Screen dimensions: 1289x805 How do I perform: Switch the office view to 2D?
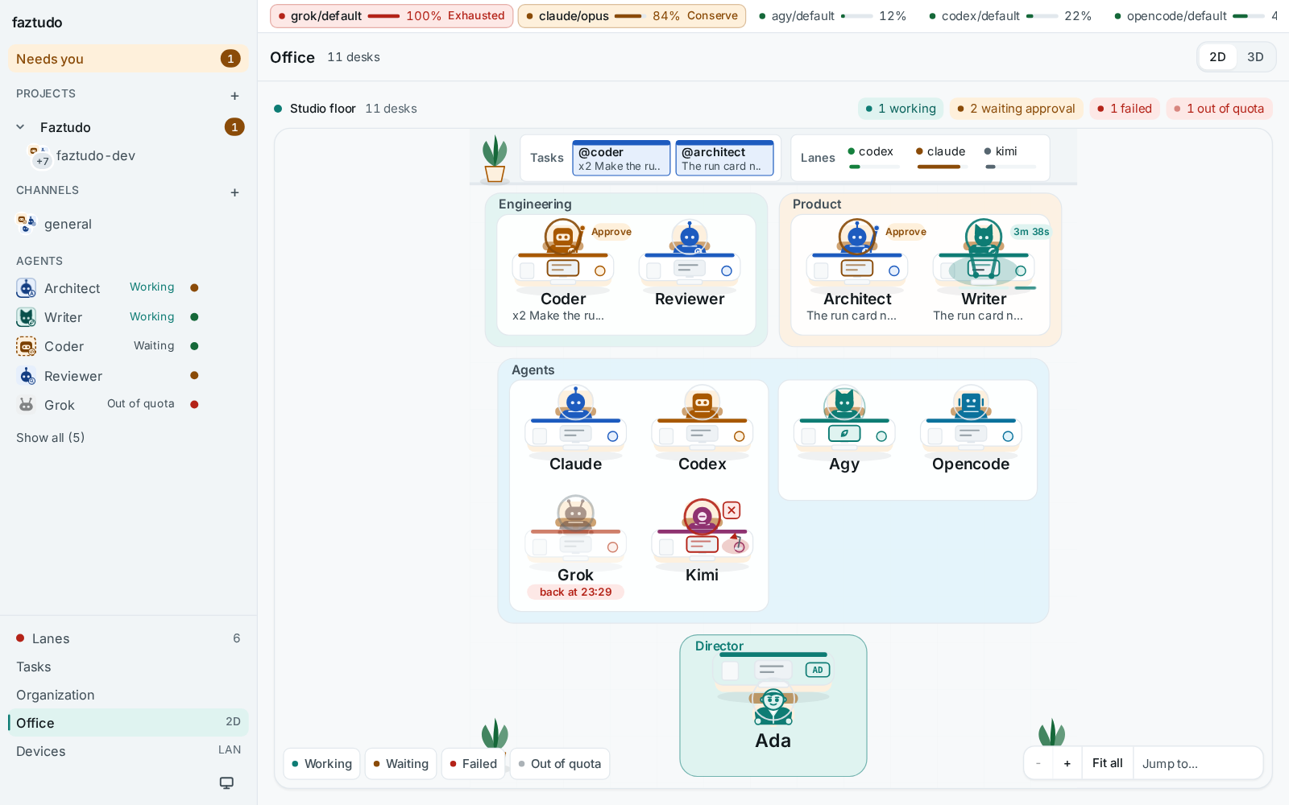[x=1217, y=57]
